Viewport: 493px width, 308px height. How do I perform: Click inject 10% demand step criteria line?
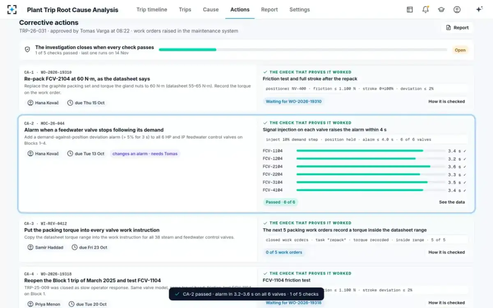click(366, 139)
